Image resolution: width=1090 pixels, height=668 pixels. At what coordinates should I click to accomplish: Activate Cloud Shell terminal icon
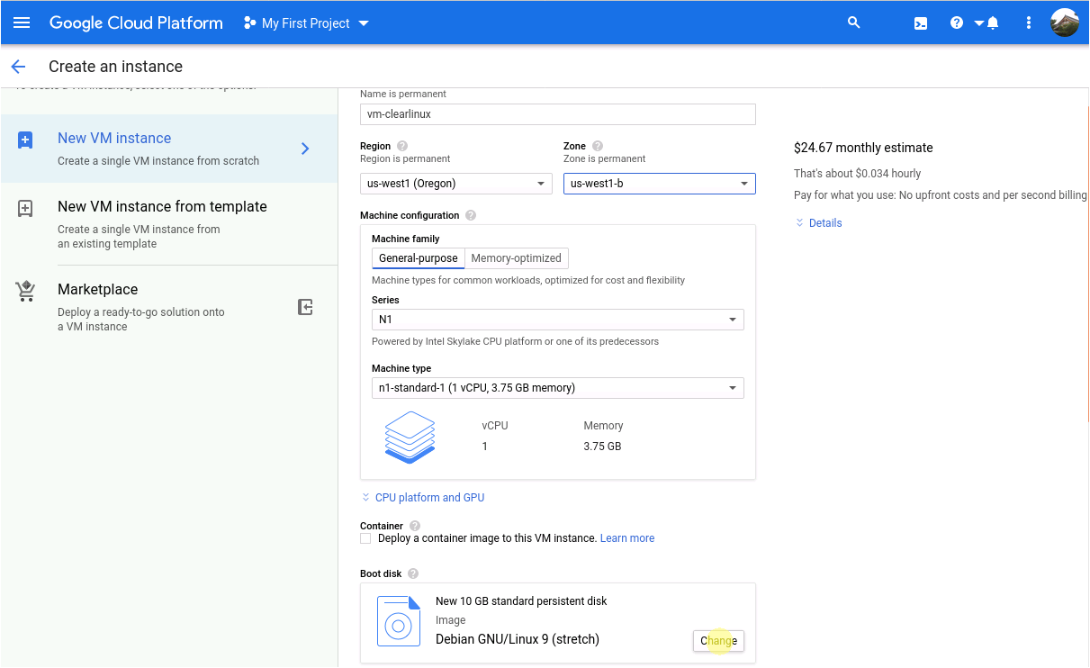coord(921,23)
